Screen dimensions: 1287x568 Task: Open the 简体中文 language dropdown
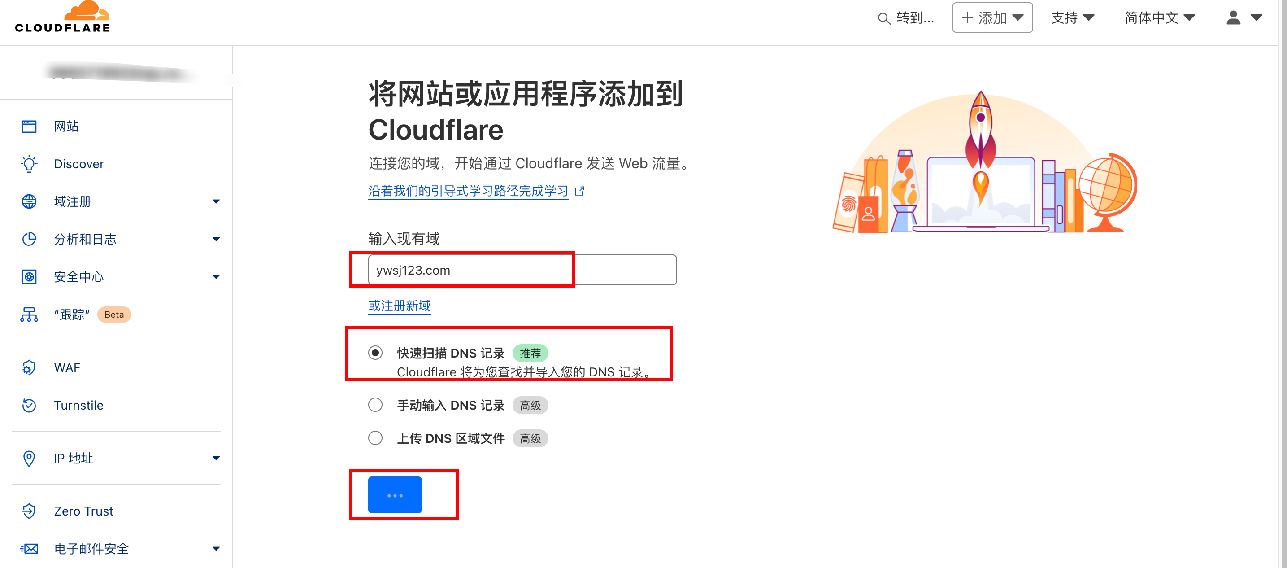point(1159,18)
